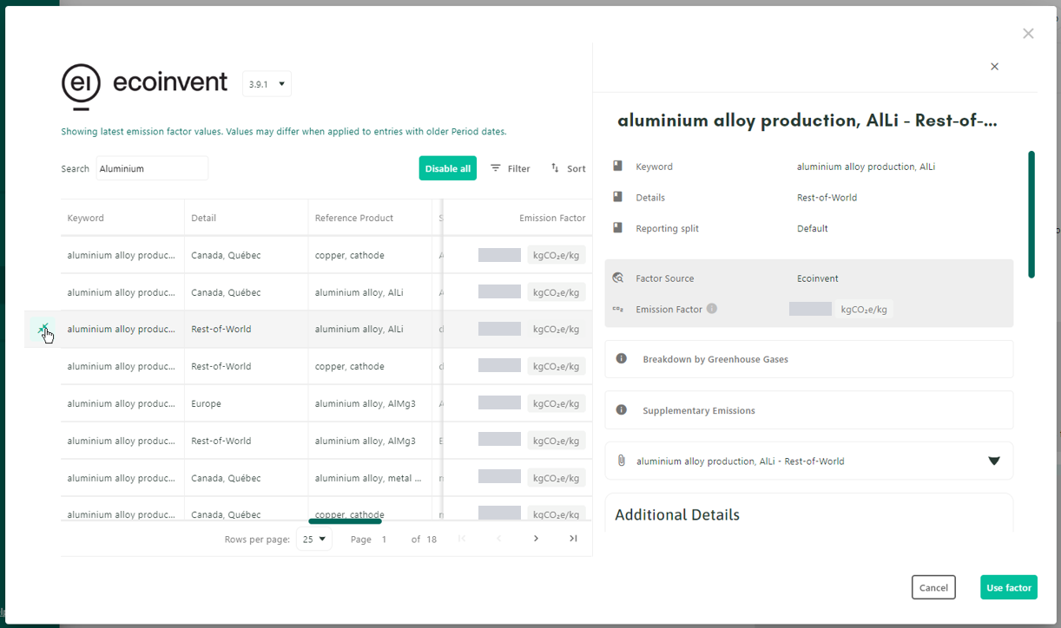Toggle the pin icon on Rest-of-World AlLi row
The image size is (1061, 628).
[x=43, y=329]
